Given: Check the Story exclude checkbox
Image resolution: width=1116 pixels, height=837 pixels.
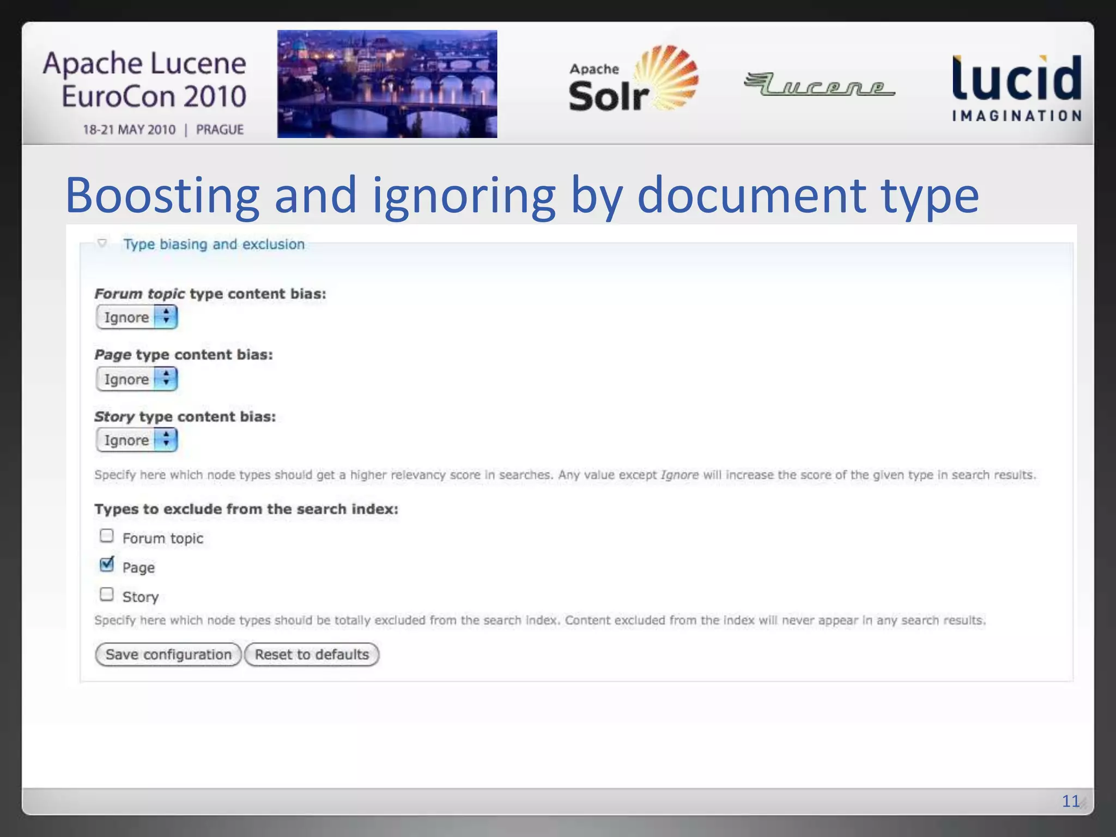Looking at the screenshot, I should (107, 594).
